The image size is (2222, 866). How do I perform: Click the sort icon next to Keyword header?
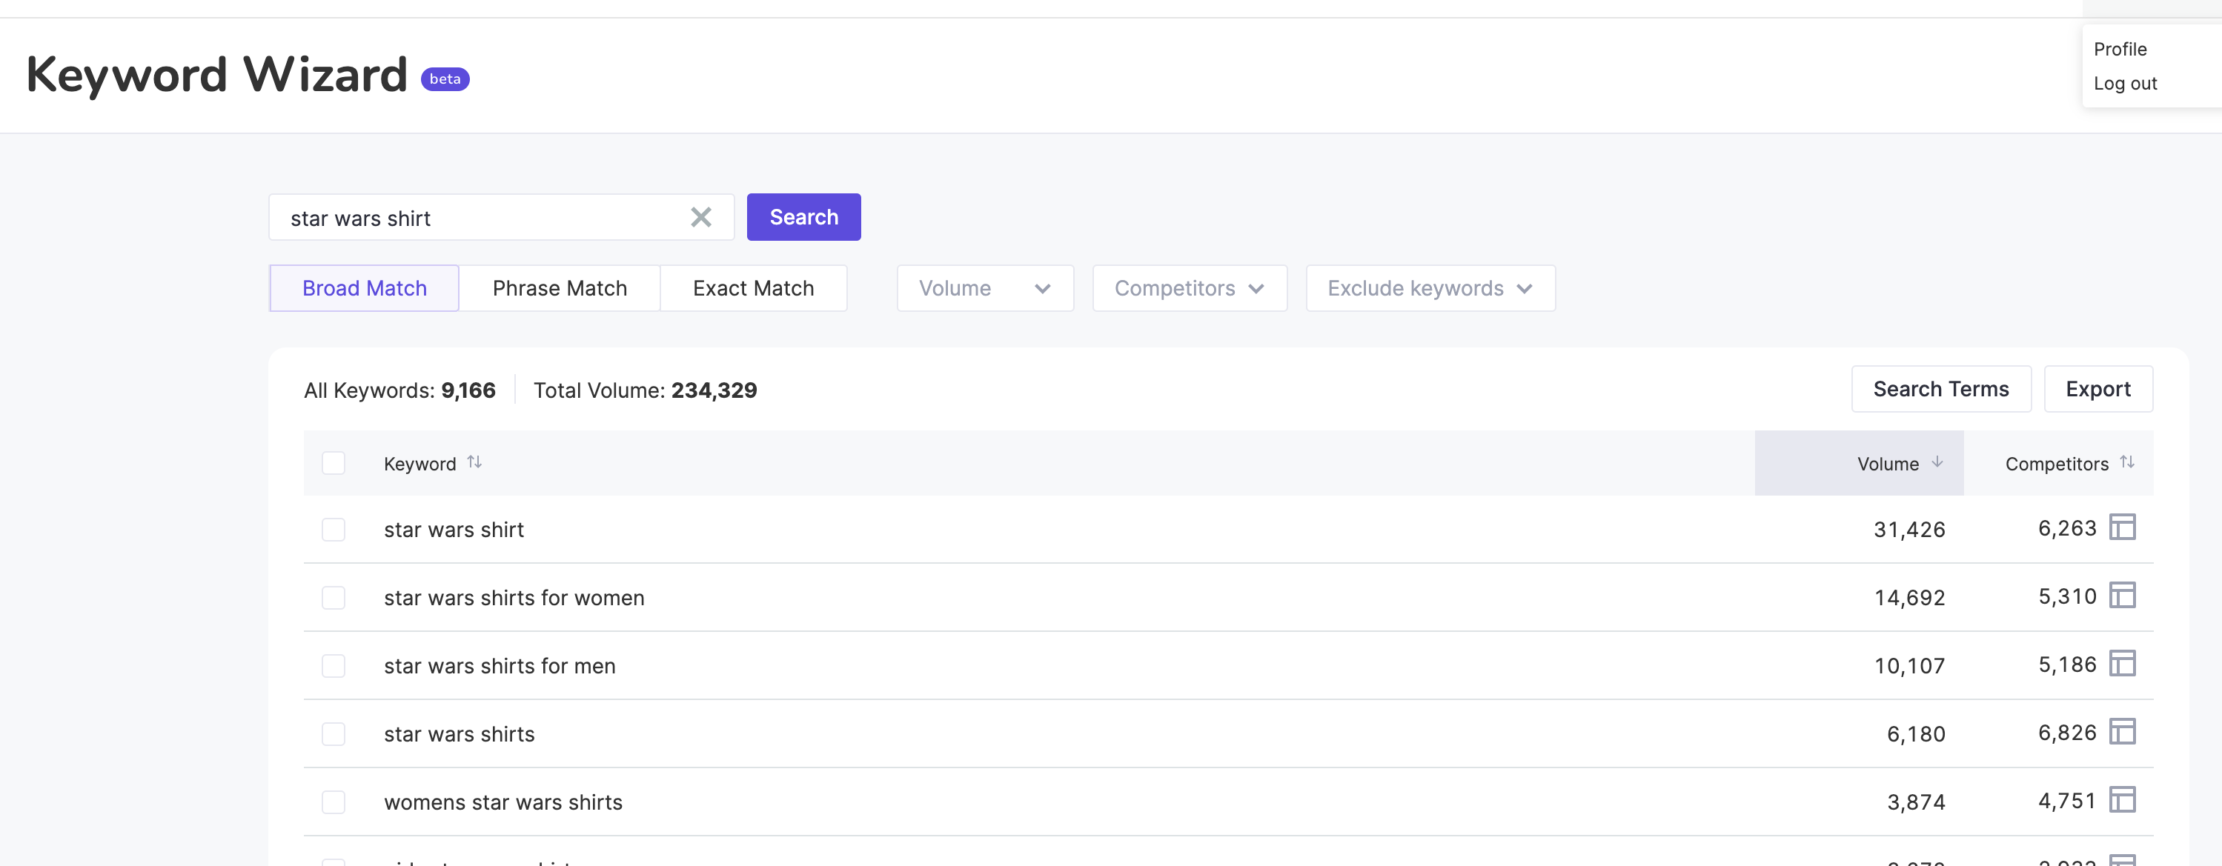click(475, 462)
